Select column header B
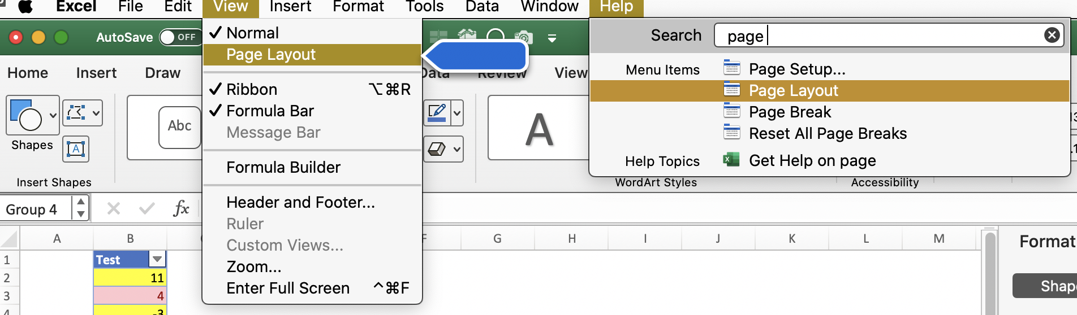Screen dimensions: 1077x315 pos(130,238)
